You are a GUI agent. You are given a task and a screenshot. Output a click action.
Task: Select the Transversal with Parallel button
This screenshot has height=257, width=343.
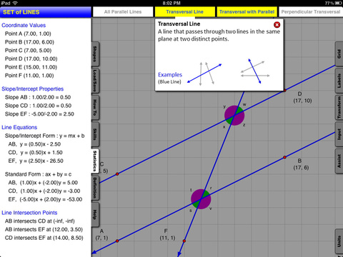tap(247, 11)
